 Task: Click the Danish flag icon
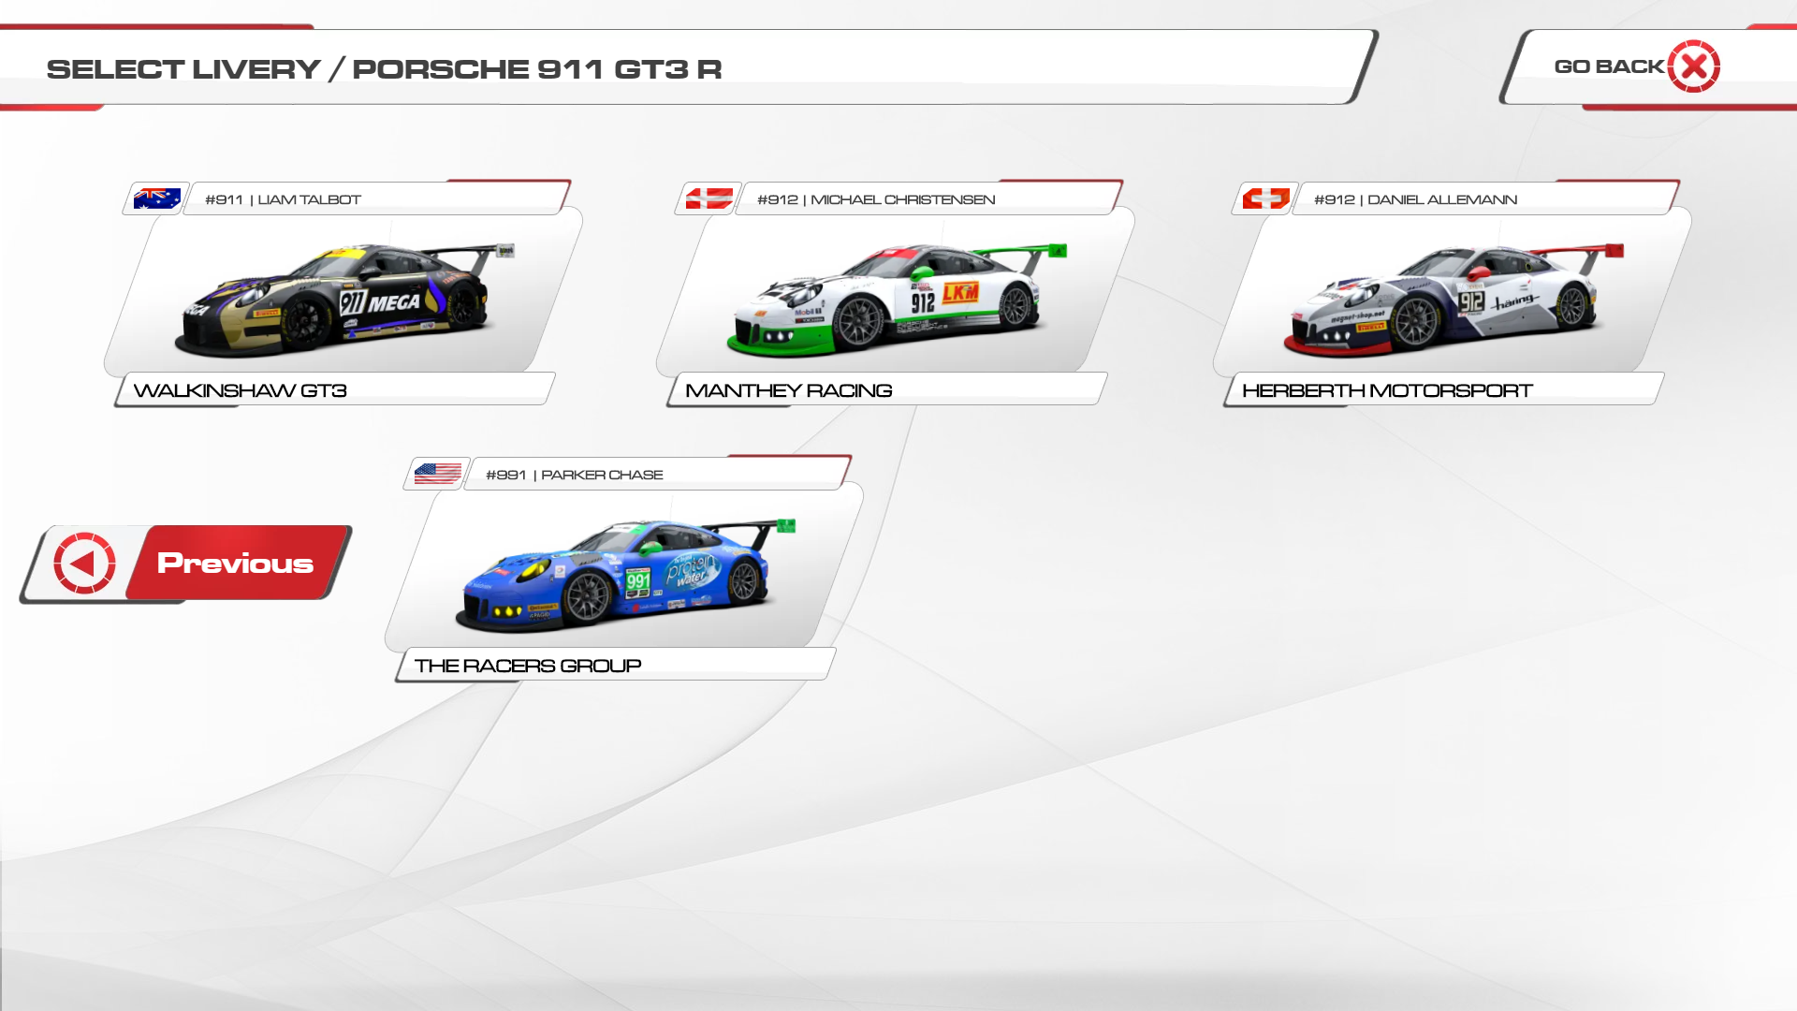[x=709, y=198]
